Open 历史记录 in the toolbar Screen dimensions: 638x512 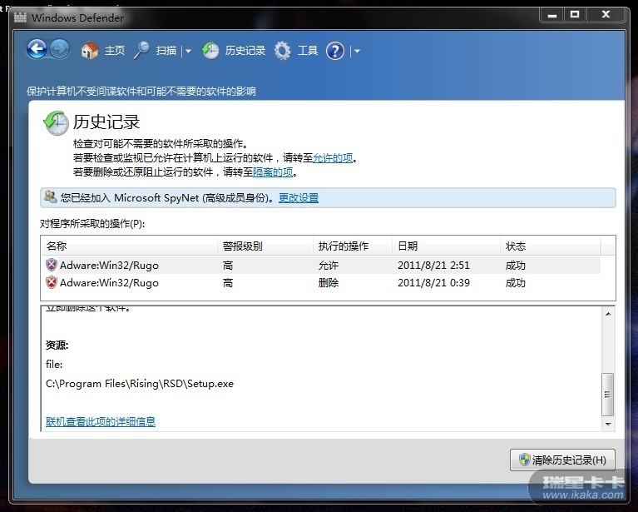point(245,51)
